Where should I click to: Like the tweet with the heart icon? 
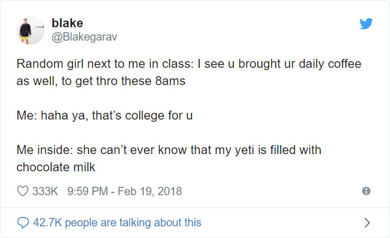(x=23, y=191)
